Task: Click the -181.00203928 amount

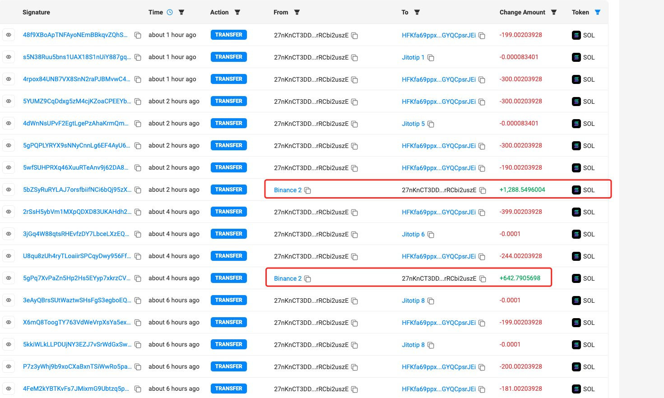Action: coord(521,389)
